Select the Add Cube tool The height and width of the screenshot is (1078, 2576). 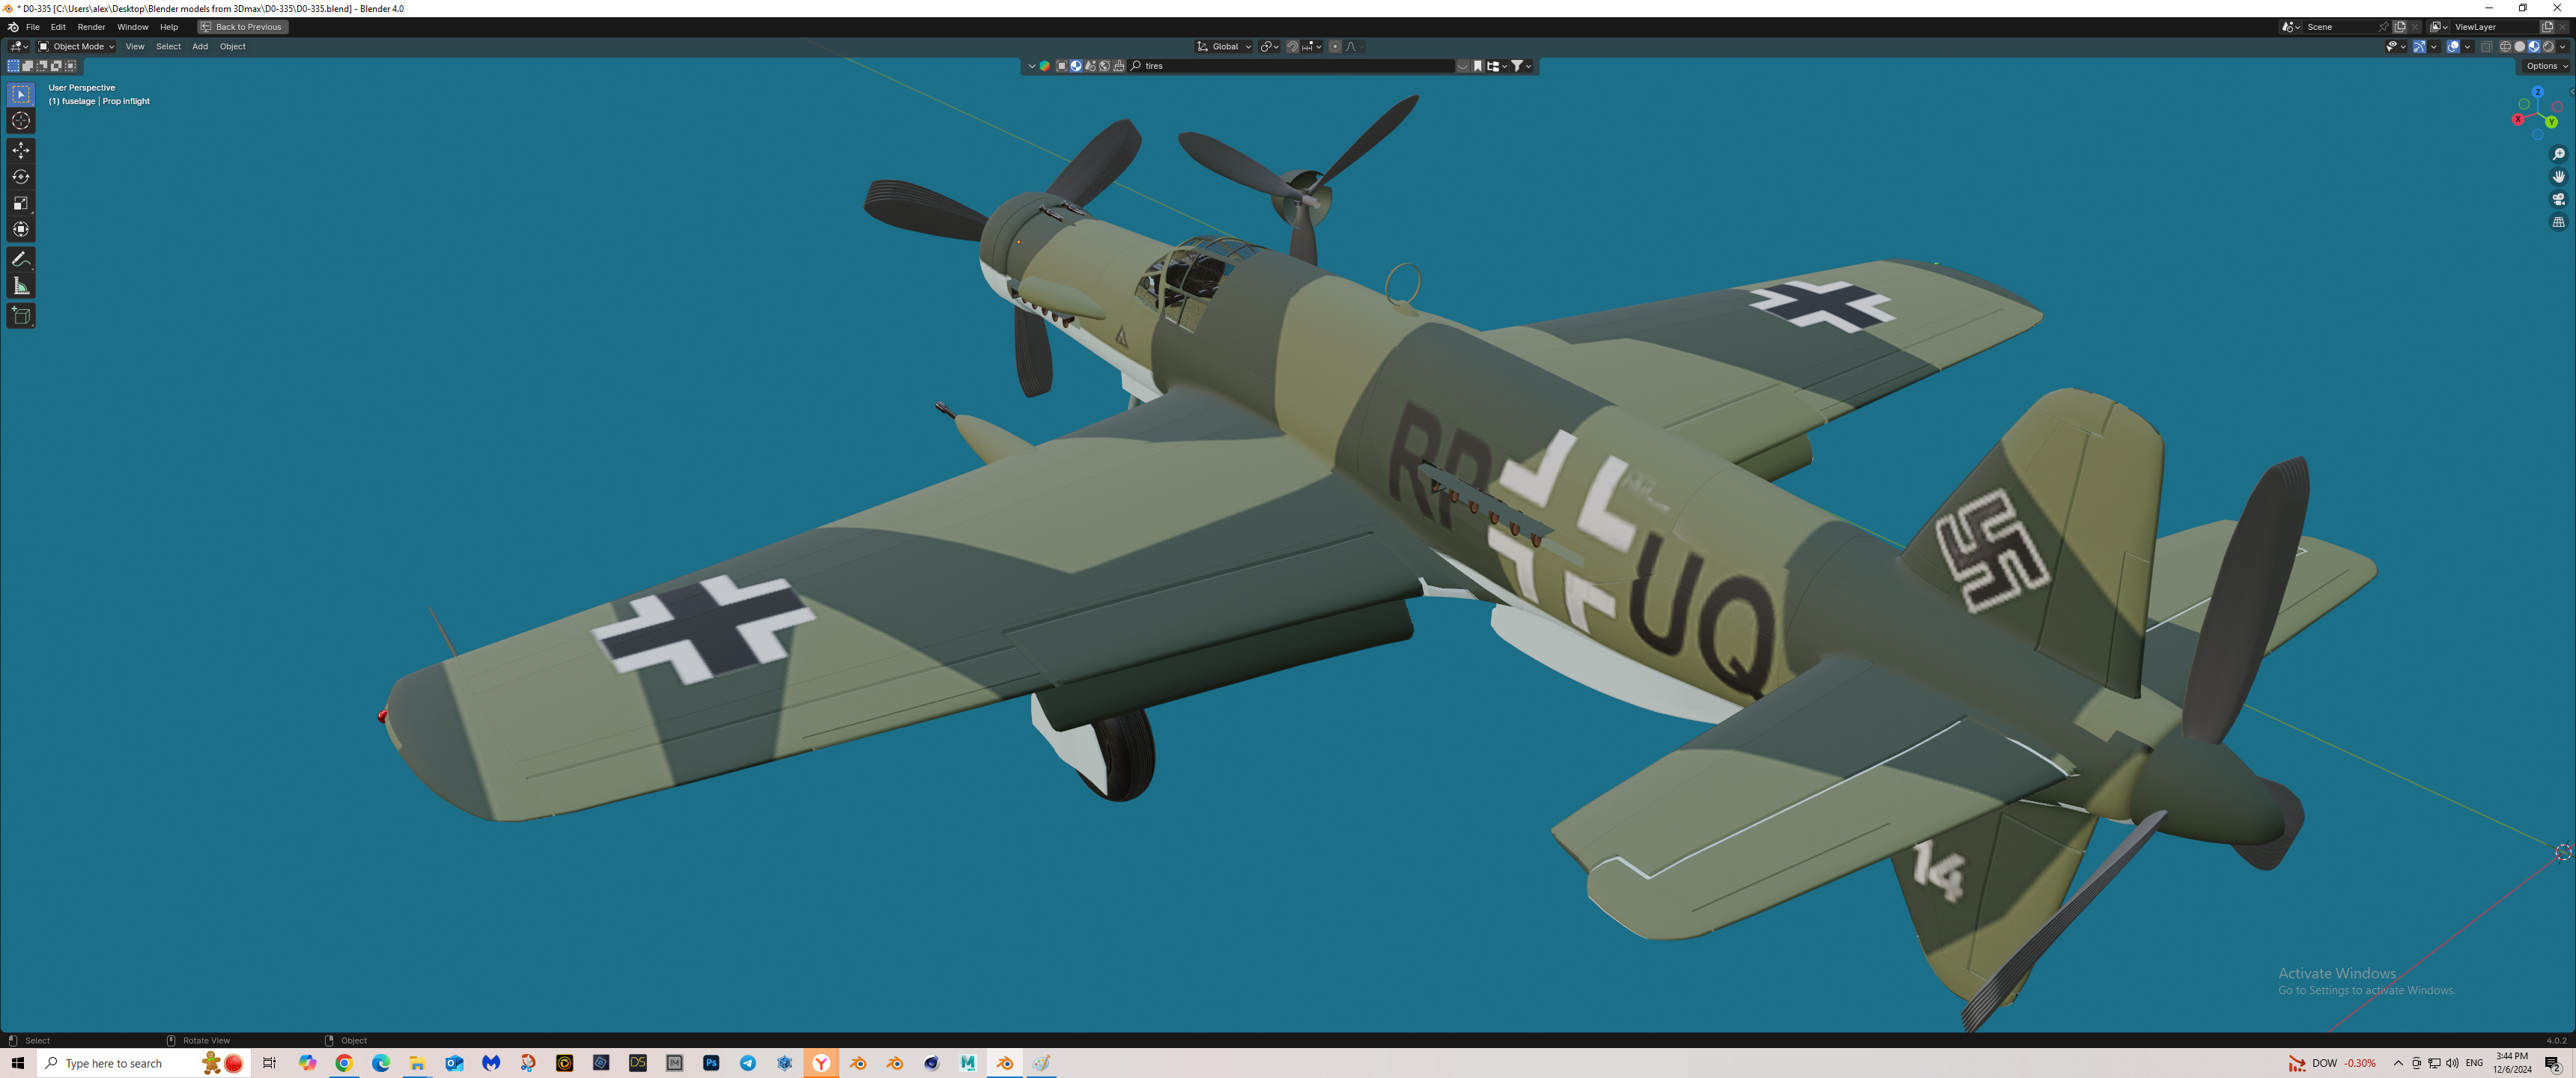pos(21,316)
